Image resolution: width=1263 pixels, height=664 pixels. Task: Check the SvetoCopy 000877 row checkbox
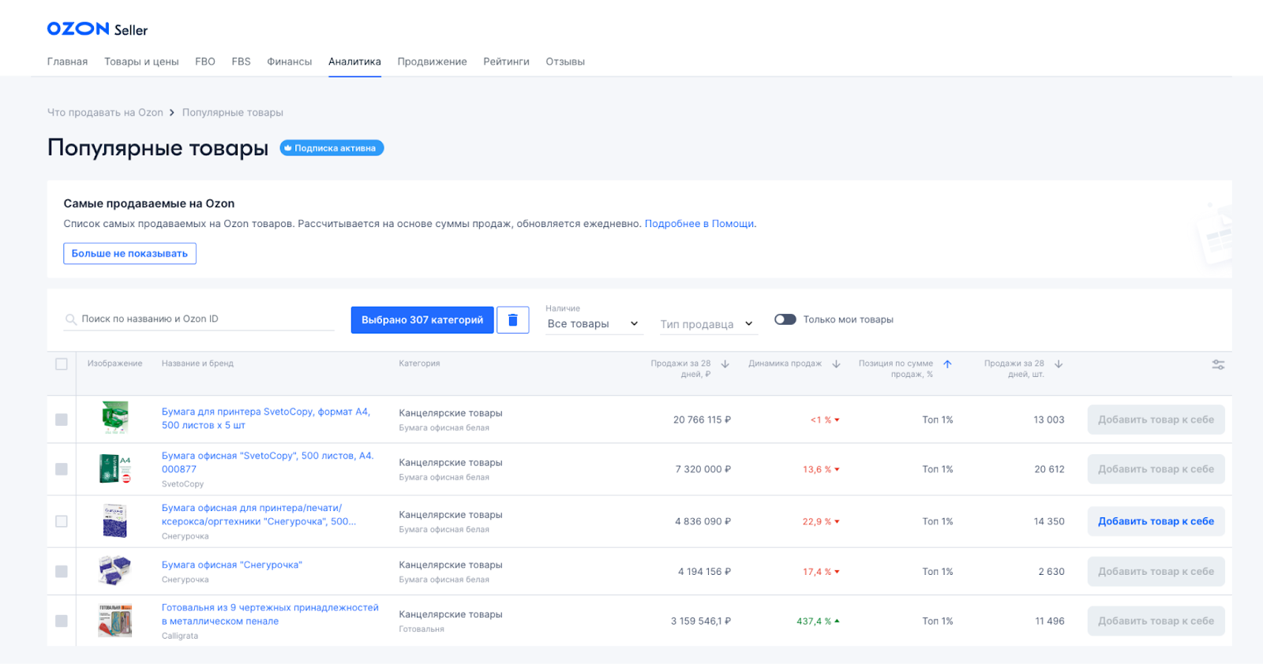[x=62, y=469]
